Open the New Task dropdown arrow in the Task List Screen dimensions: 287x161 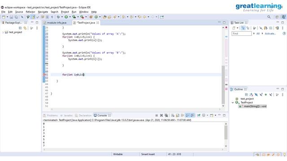238,28
